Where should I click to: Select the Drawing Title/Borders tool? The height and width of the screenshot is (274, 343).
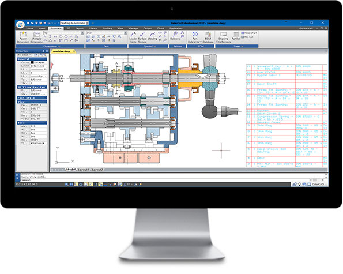click(x=223, y=37)
